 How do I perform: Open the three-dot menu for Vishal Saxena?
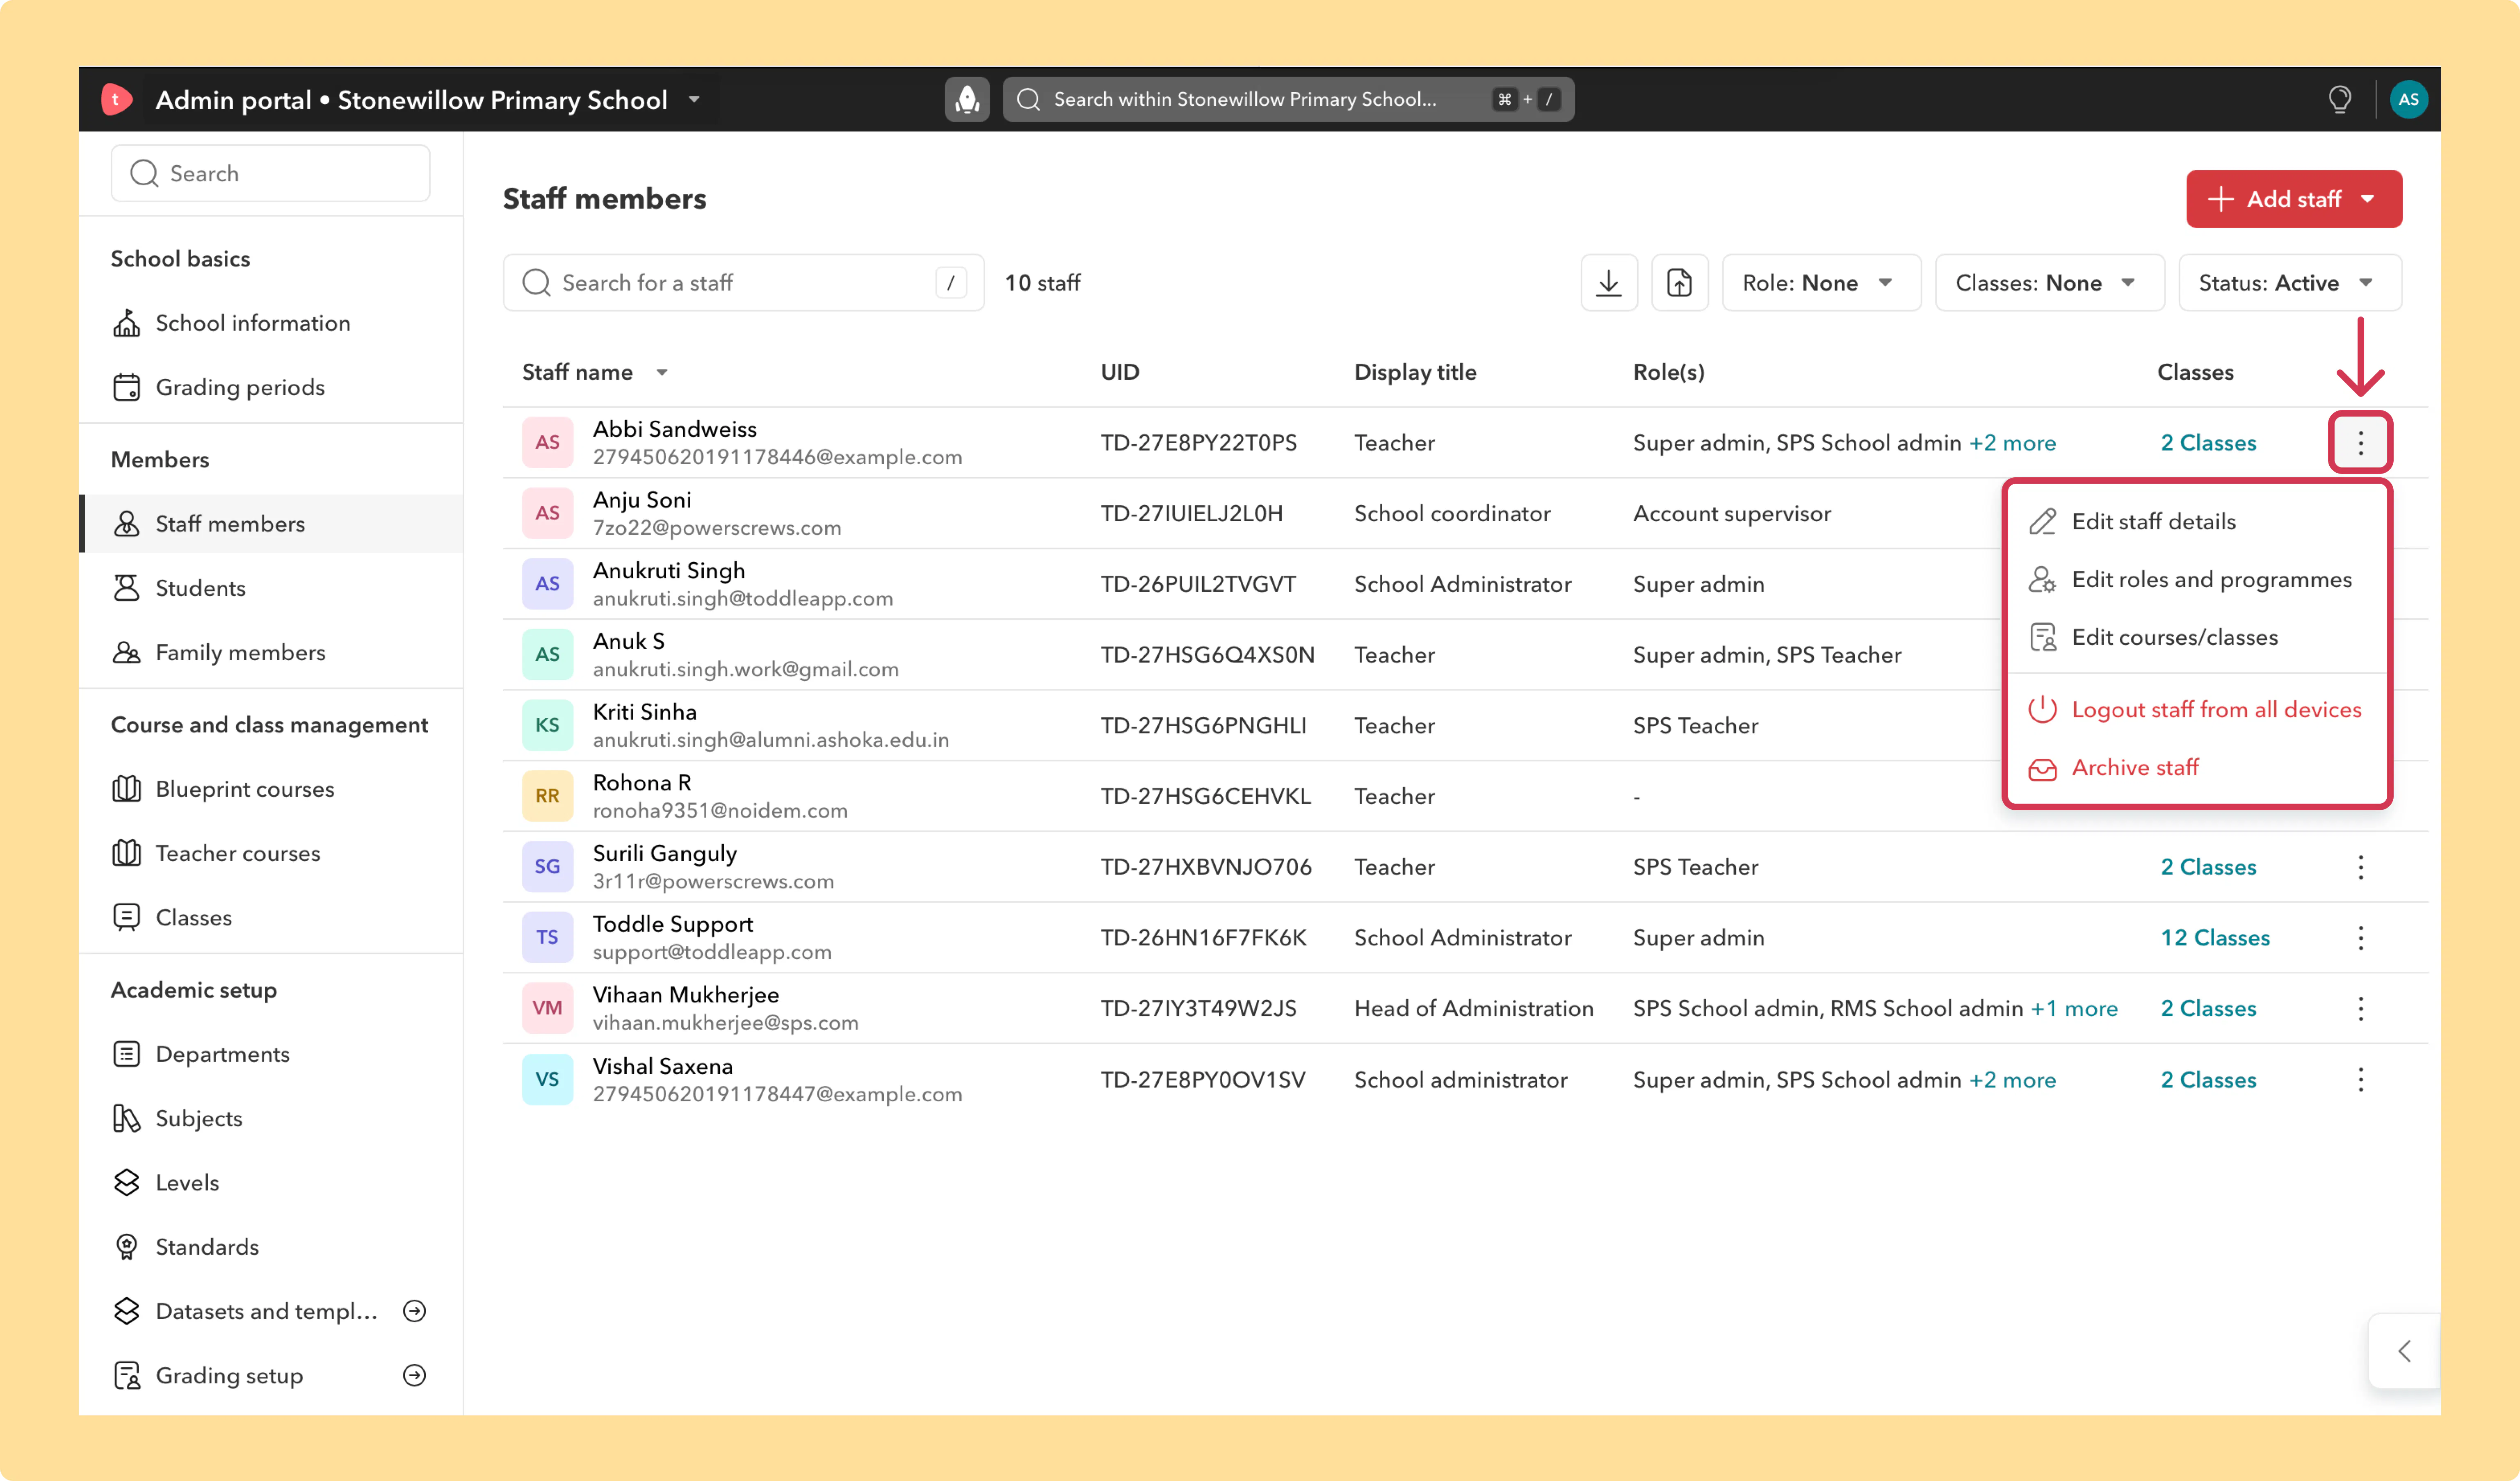2360,1080
